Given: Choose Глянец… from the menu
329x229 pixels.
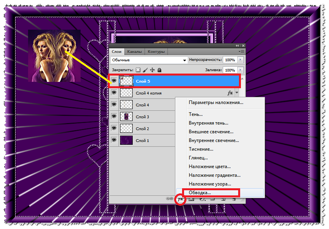Looking at the screenshot, I should pyautogui.click(x=198, y=158).
